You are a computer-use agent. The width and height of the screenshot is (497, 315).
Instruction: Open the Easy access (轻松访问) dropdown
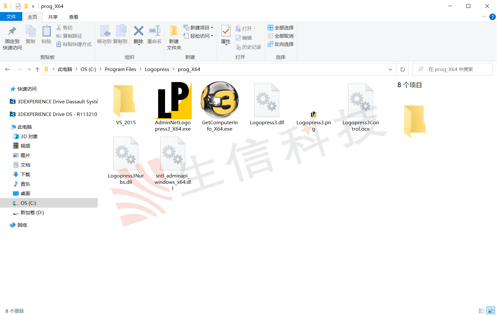pos(198,36)
